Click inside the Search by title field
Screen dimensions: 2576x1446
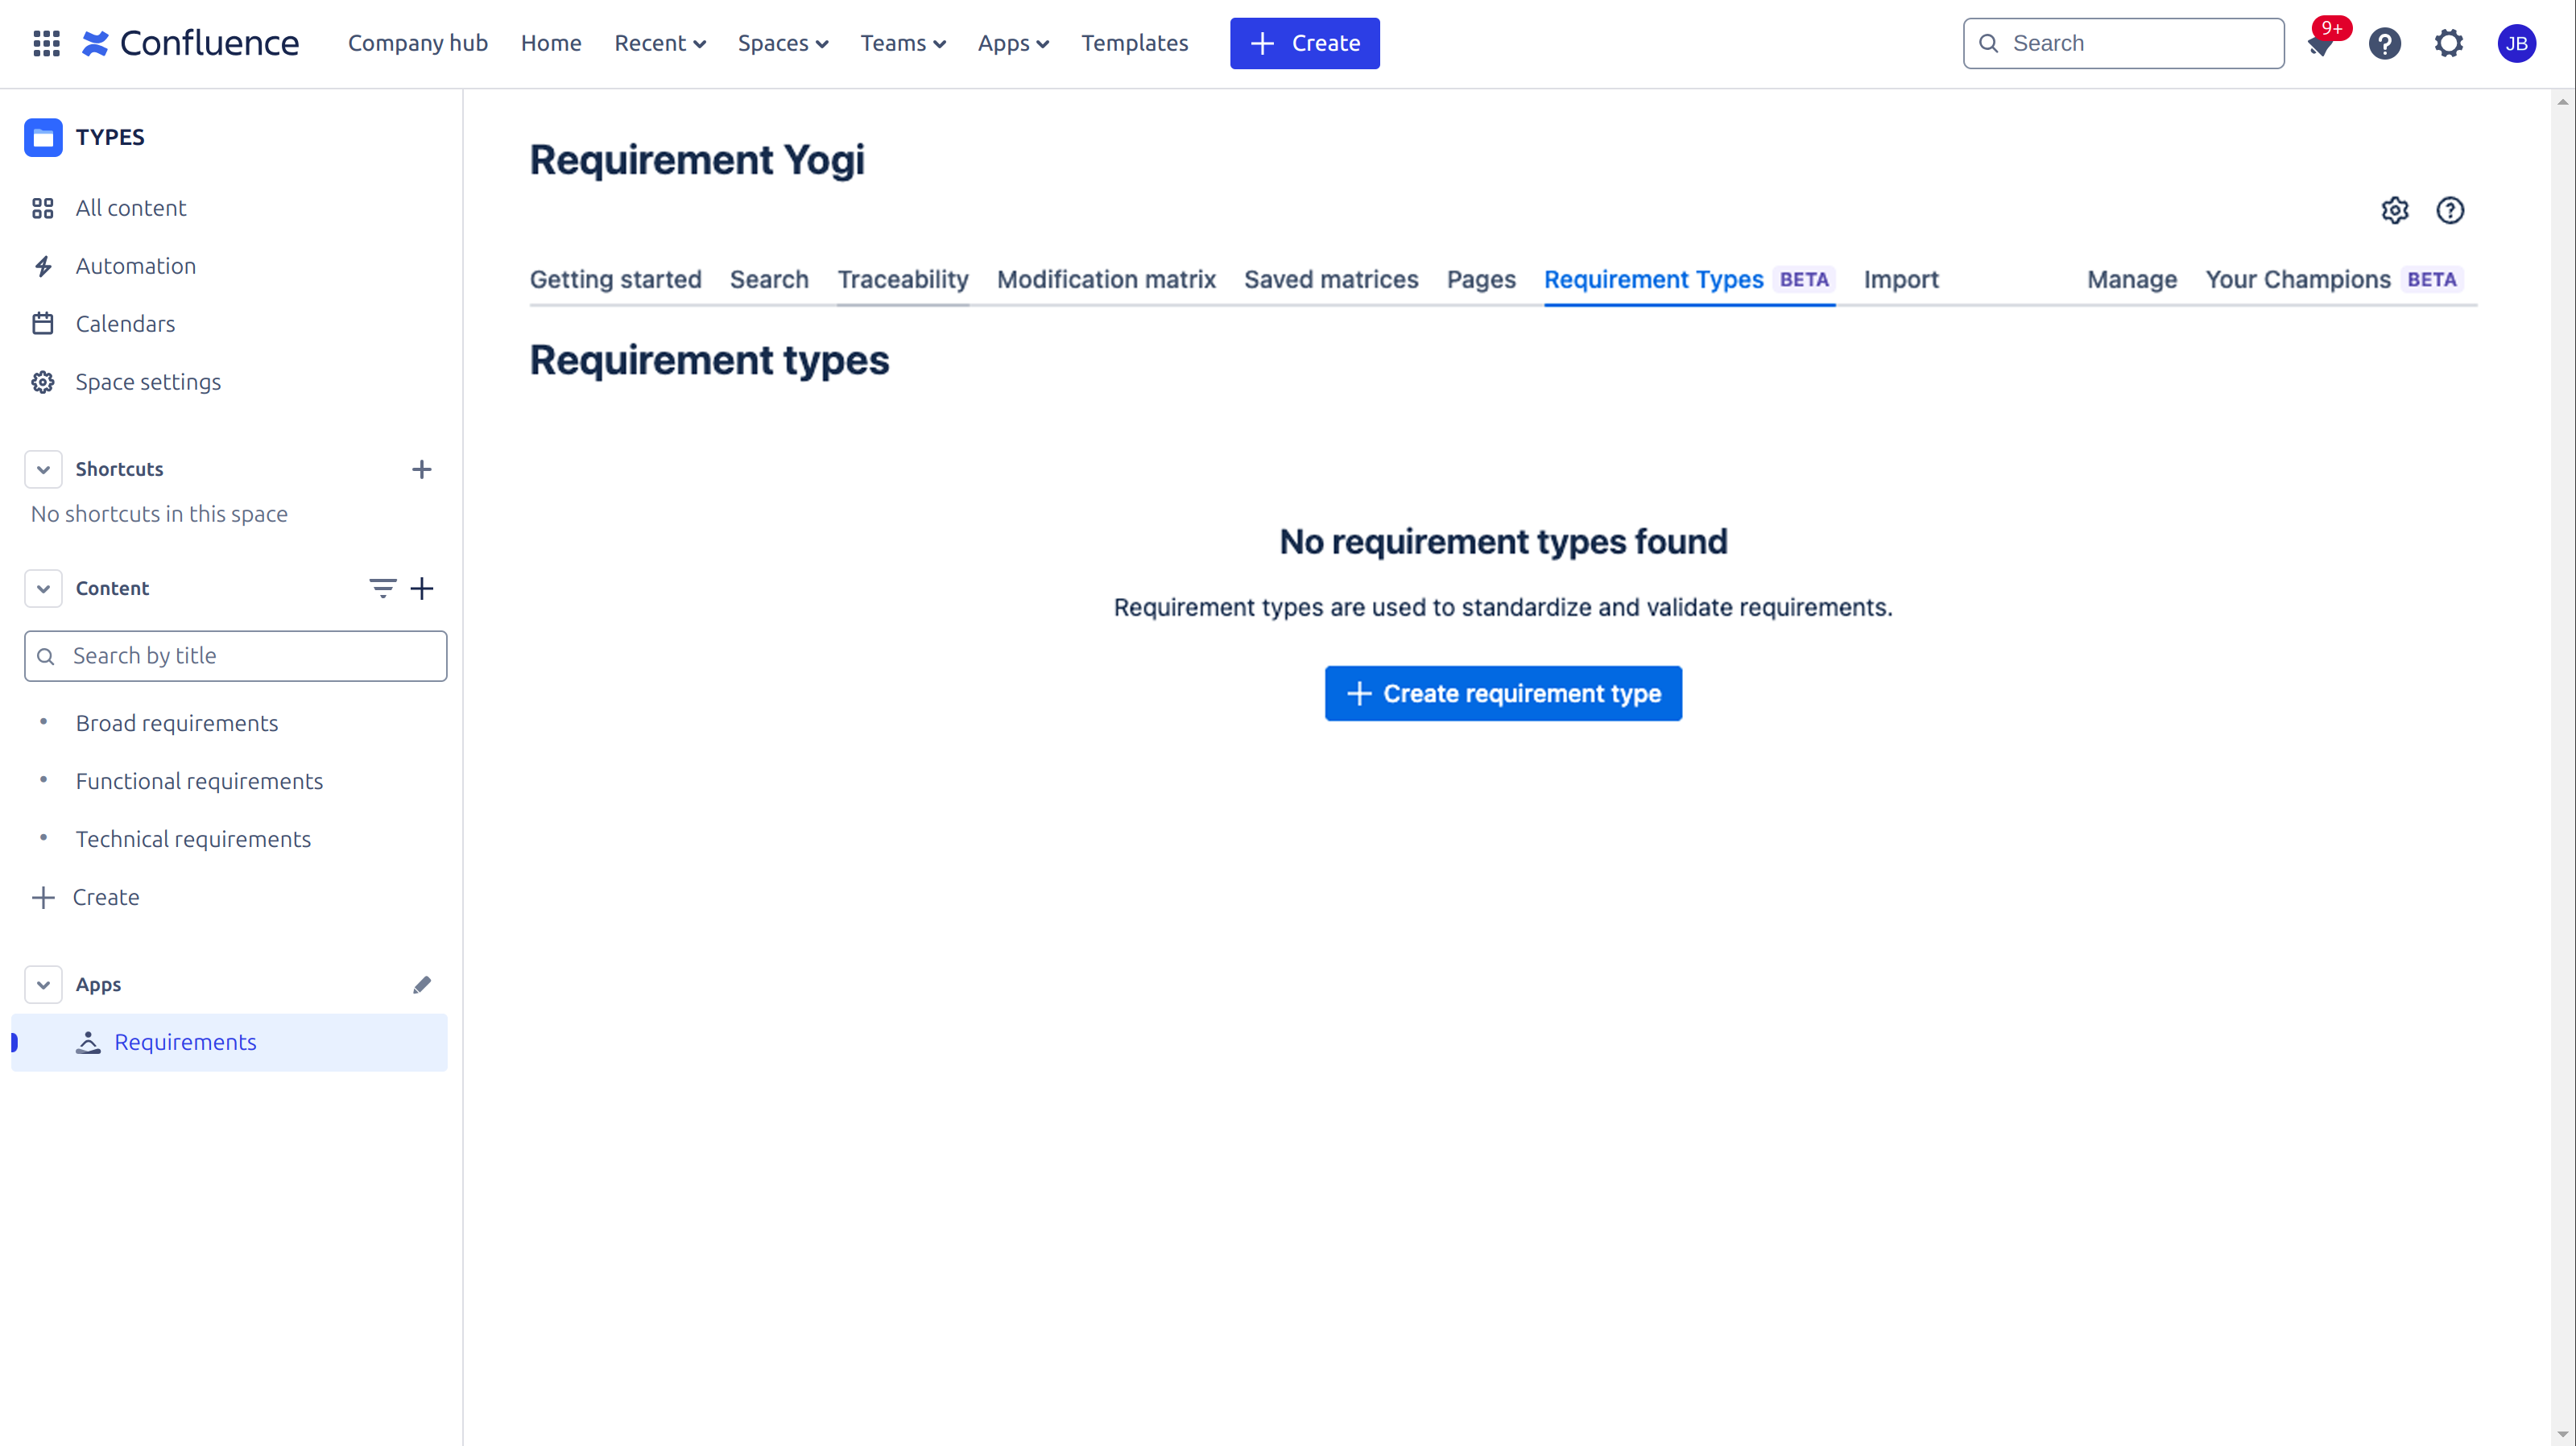click(x=235, y=655)
